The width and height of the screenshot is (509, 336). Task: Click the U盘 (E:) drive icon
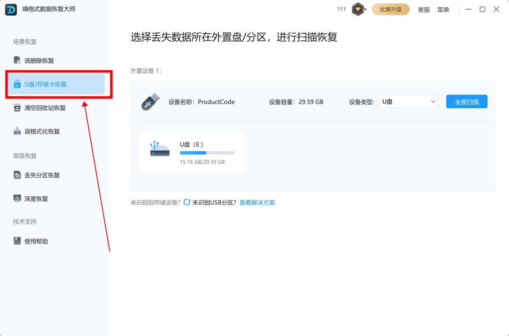160,149
